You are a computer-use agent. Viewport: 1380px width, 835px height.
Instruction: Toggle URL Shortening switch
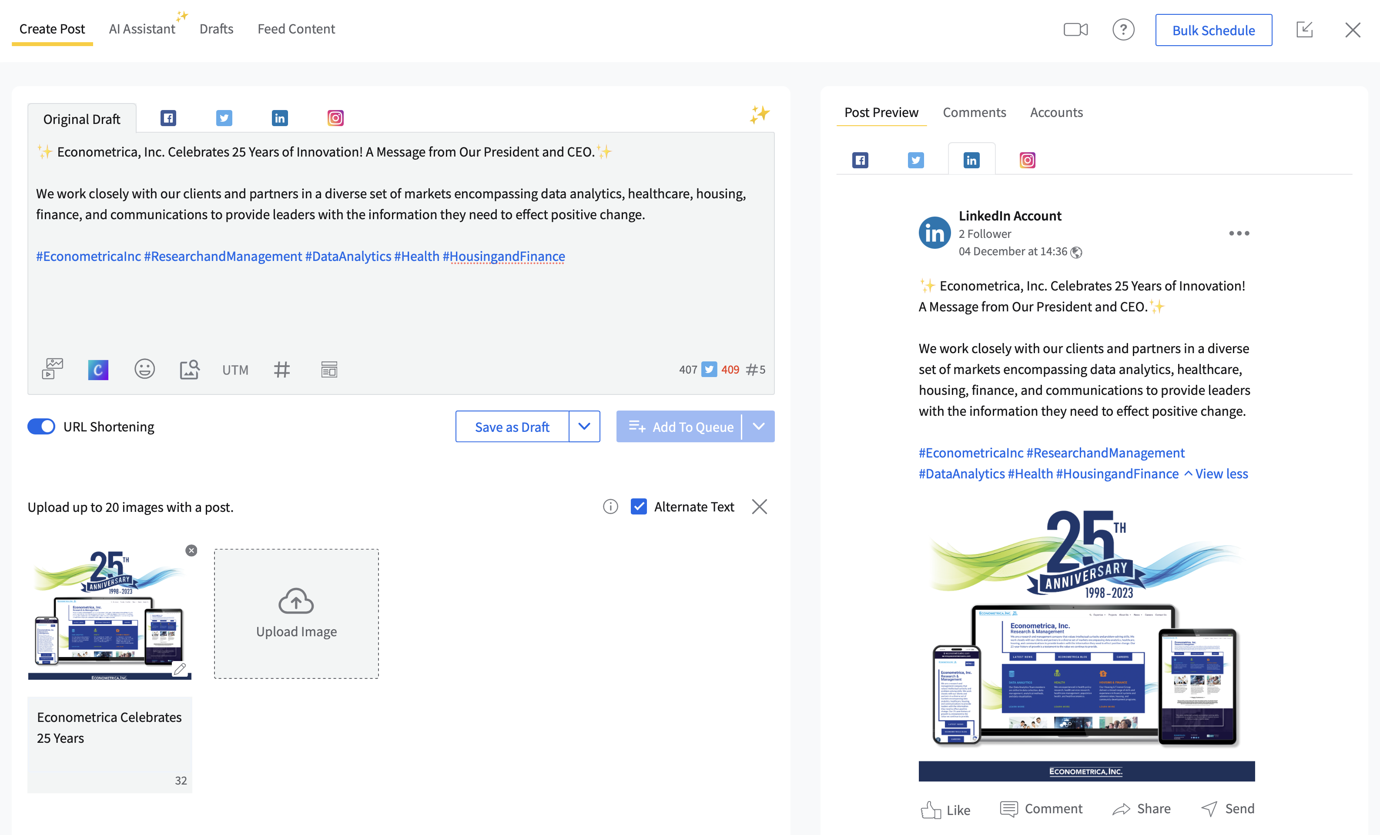tap(41, 426)
